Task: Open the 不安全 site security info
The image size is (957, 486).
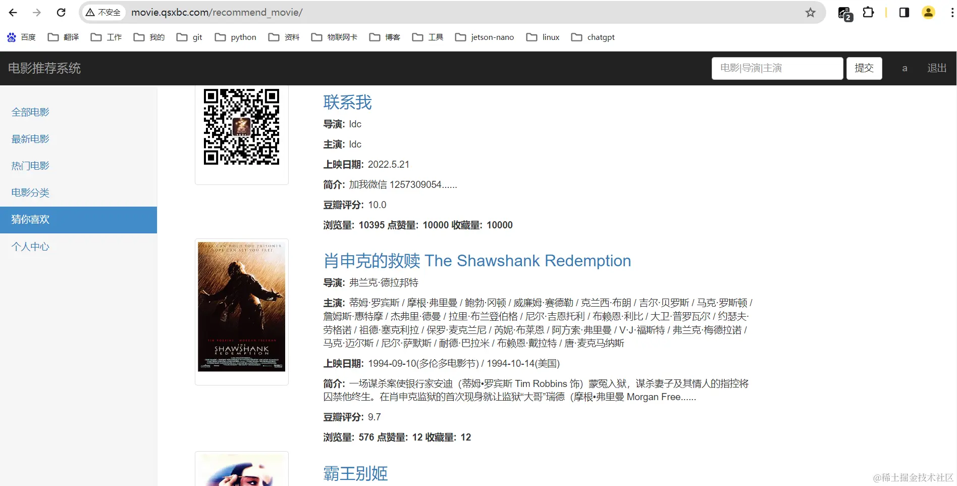Action: click(103, 12)
